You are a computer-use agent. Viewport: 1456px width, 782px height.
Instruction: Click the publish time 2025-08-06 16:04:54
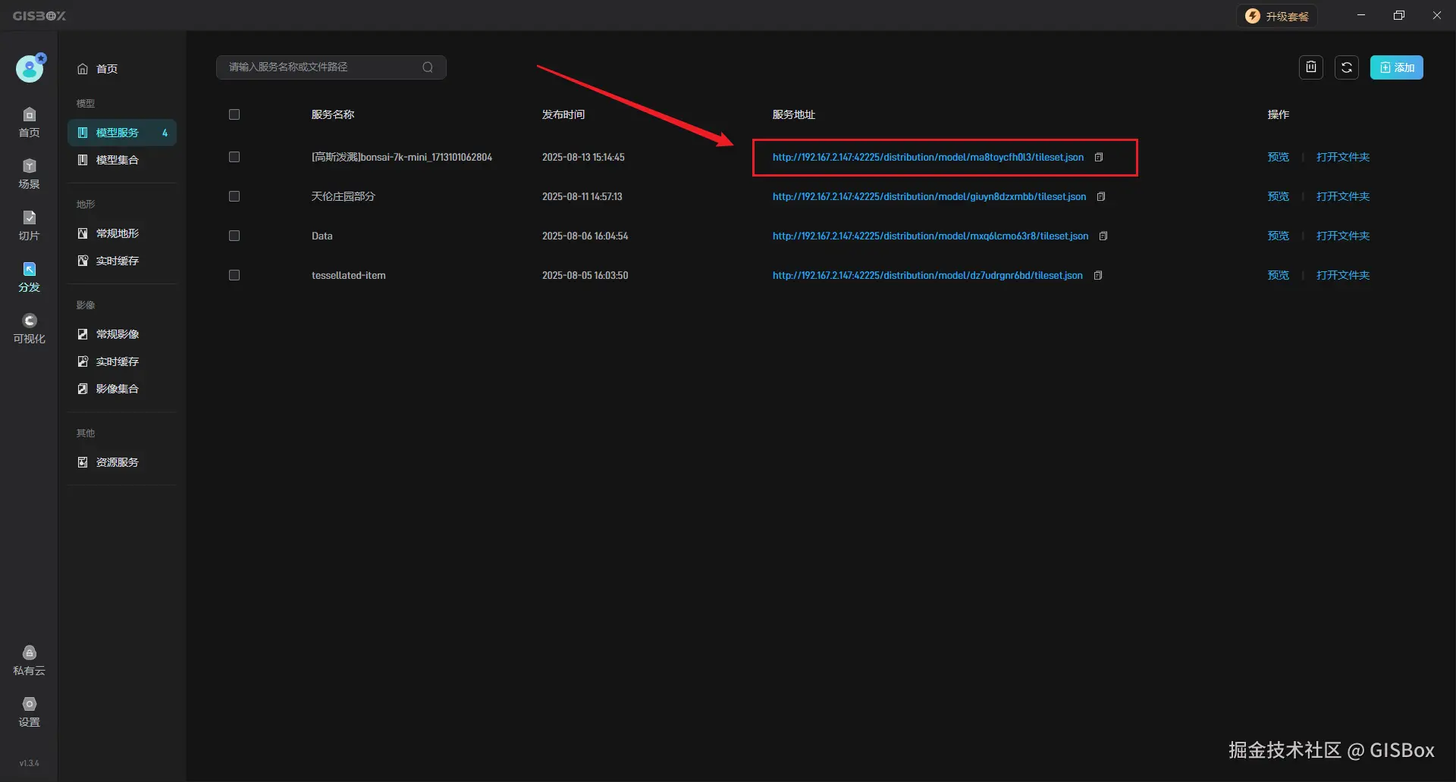tap(585, 236)
